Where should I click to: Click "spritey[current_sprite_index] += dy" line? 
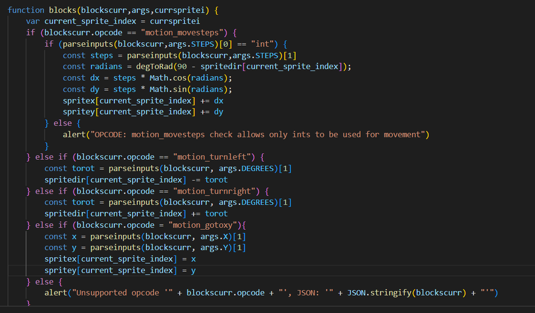point(143,112)
